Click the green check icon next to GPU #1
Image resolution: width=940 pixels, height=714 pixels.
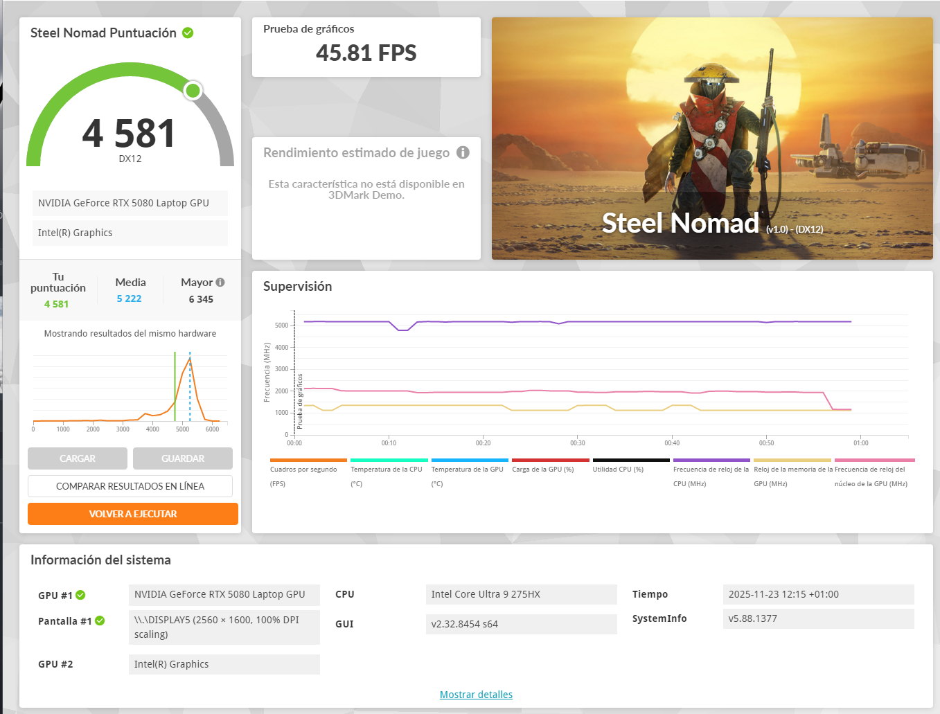click(x=80, y=596)
